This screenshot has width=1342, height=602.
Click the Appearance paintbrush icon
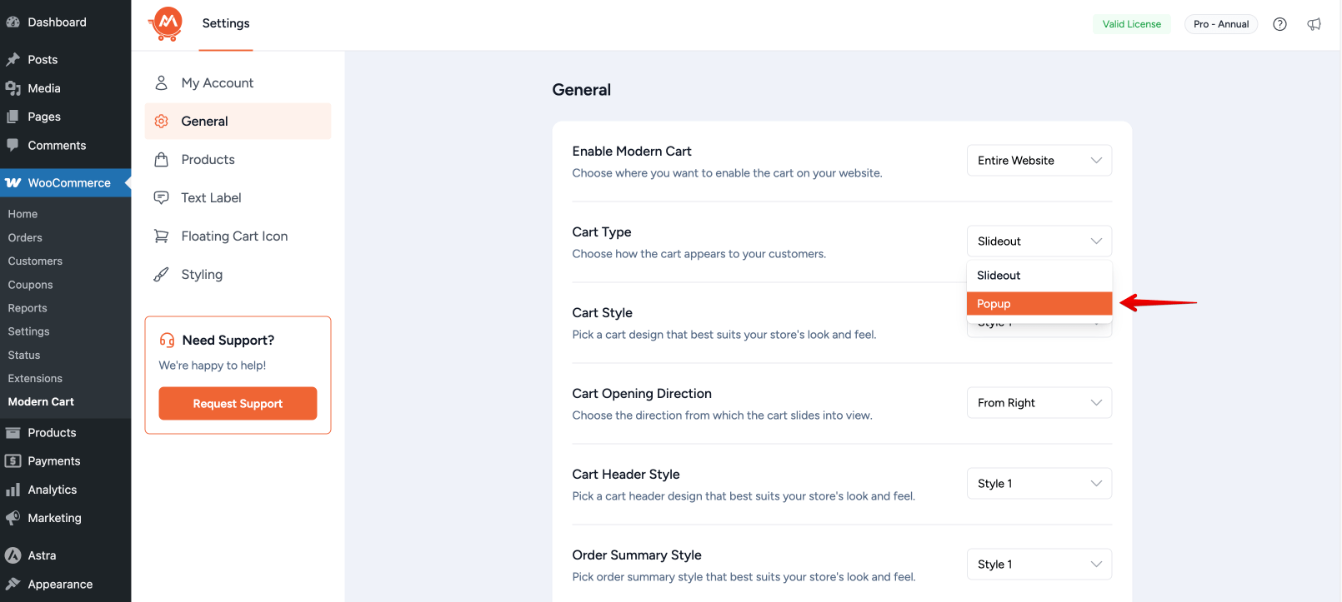(13, 584)
